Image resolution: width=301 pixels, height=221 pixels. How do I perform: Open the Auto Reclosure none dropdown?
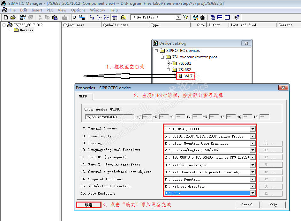tap(252, 193)
